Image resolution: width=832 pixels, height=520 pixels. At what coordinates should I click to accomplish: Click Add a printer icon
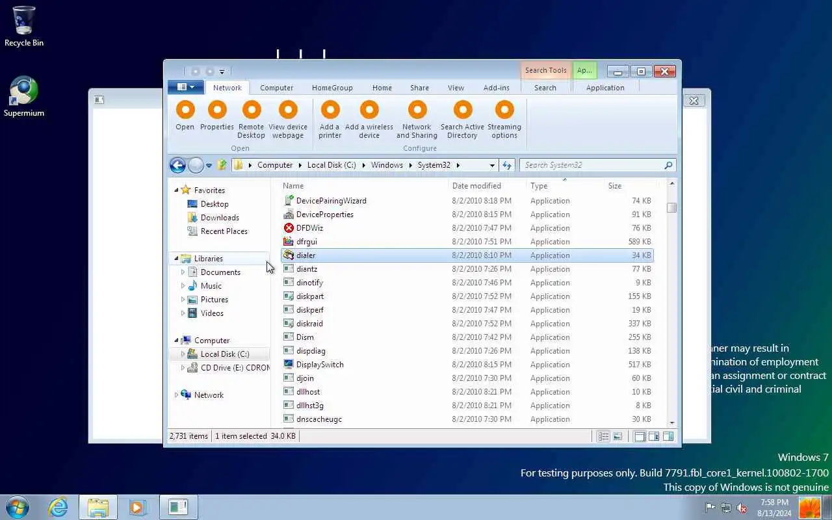[330, 110]
